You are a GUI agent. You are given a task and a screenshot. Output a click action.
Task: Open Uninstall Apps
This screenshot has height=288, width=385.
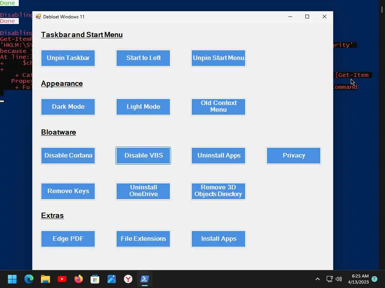tap(218, 156)
